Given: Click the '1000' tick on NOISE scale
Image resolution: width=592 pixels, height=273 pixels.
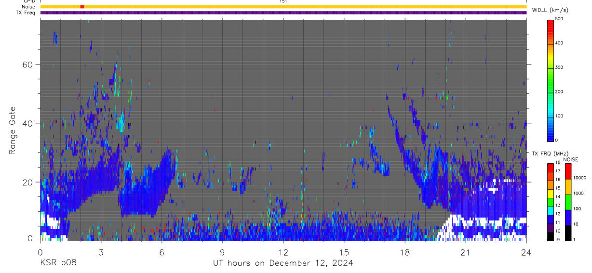Looking at the screenshot, I should (579, 193).
